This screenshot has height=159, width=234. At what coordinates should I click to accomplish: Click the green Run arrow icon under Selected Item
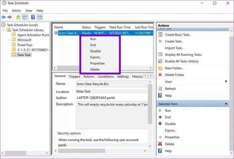pyautogui.click(x=160, y=110)
